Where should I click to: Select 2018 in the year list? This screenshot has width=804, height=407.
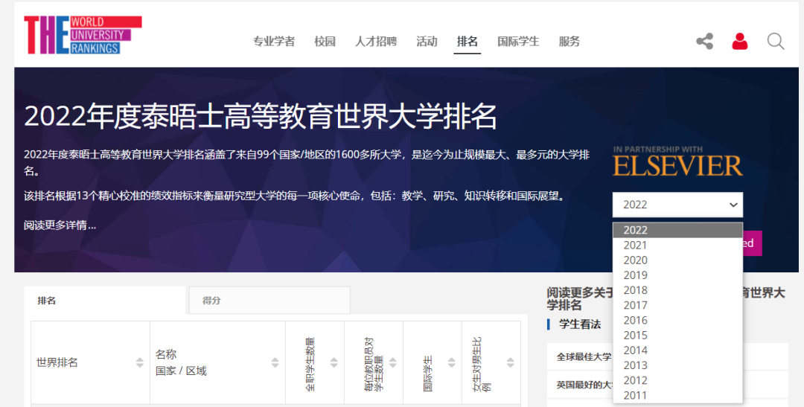[x=677, y=290]
